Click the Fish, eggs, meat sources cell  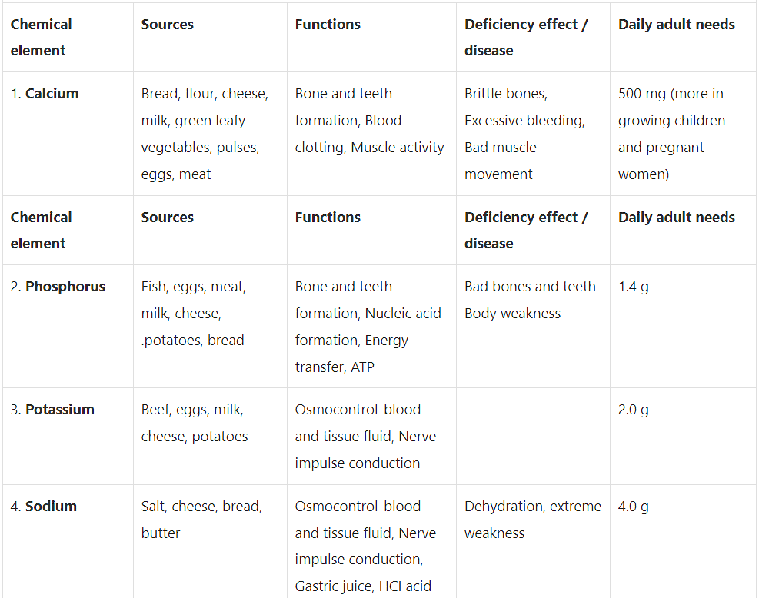tap(194, 313)
